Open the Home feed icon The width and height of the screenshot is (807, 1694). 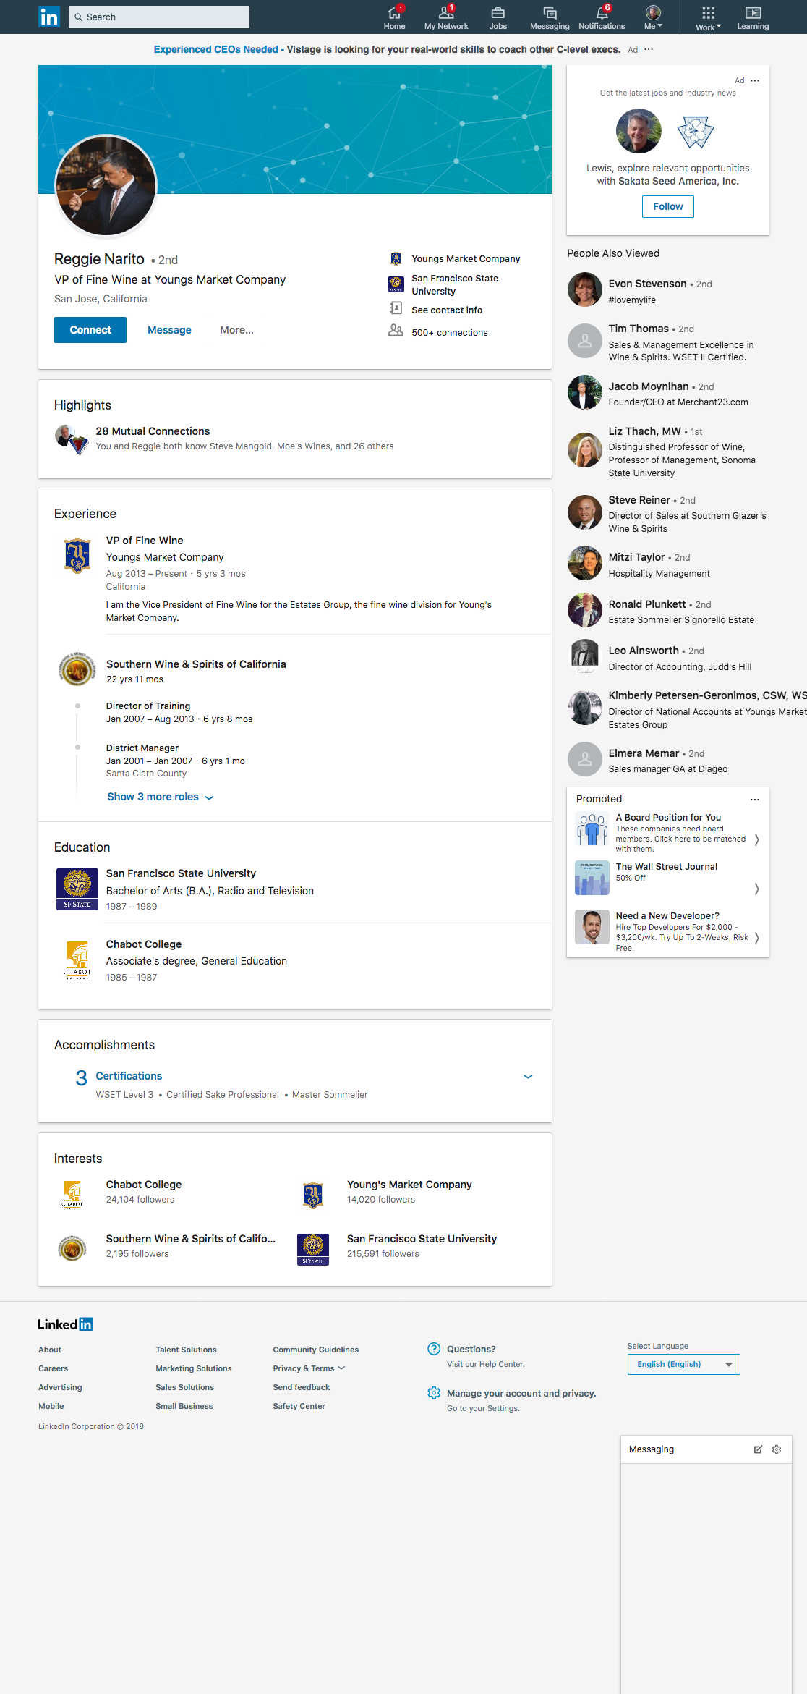coord(394,17)
